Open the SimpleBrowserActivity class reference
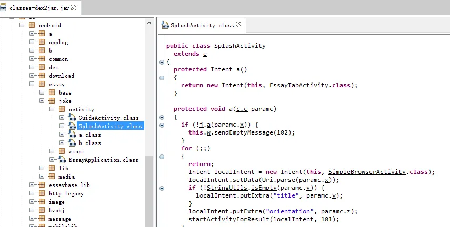Image resolution: width=450 pixels, height=227 pixels. (x=365, y=172)
